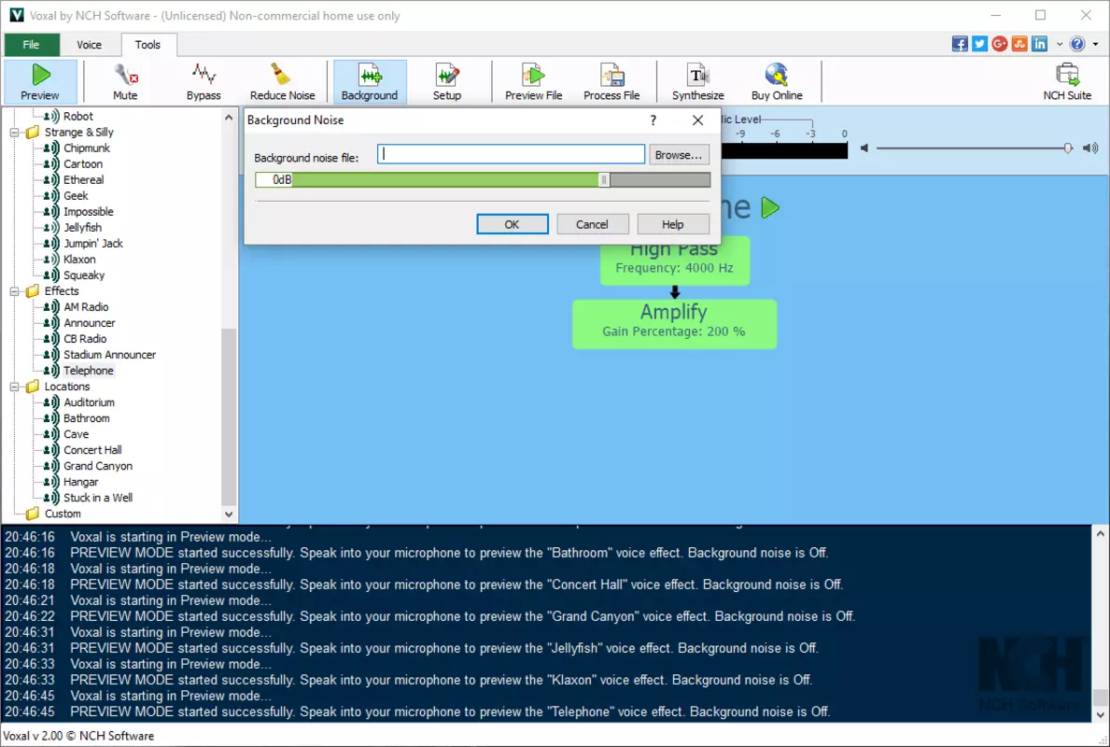Open the Synthesize tool

tap(697, 81)
